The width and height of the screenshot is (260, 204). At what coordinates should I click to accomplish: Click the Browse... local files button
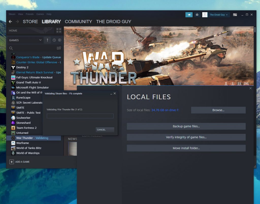point(218,110)
